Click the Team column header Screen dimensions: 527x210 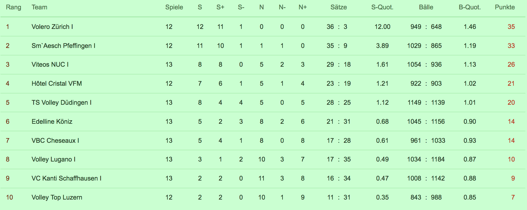point(39,7)
